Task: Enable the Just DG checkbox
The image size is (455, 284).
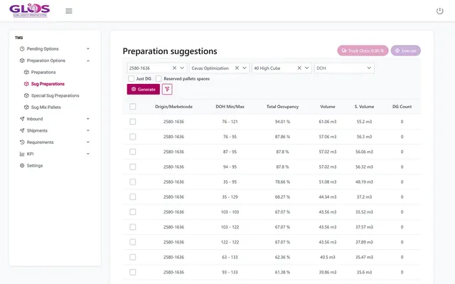Action: coord(131,78)
